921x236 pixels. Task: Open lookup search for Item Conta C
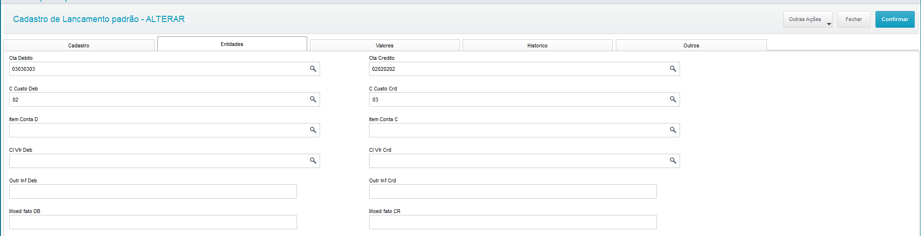pyautogui.click(x=673, y=130)
